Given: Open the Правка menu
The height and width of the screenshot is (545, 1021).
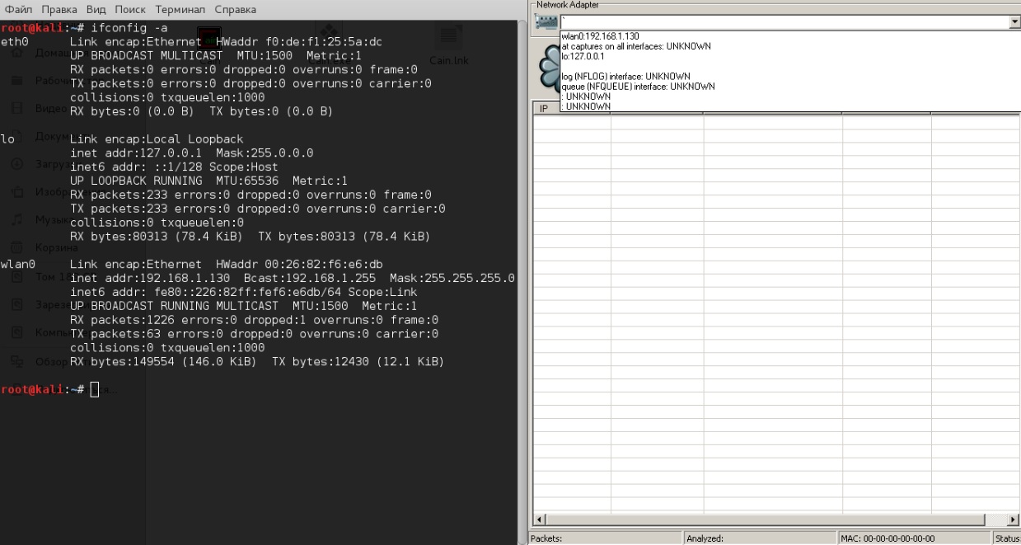Looking at the screenshot, I should point(59,10).
